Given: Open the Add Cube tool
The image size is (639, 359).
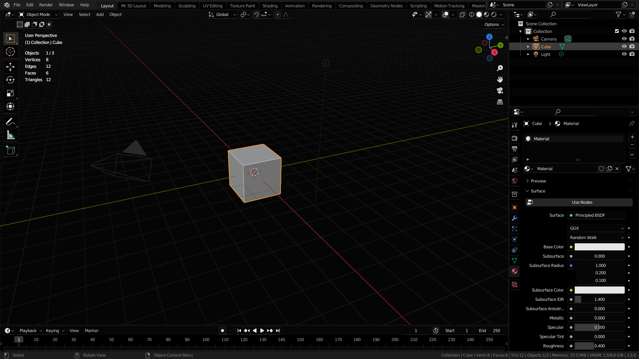Looking at the screenshot, I should pyautogui.click(x=10, y=150).
